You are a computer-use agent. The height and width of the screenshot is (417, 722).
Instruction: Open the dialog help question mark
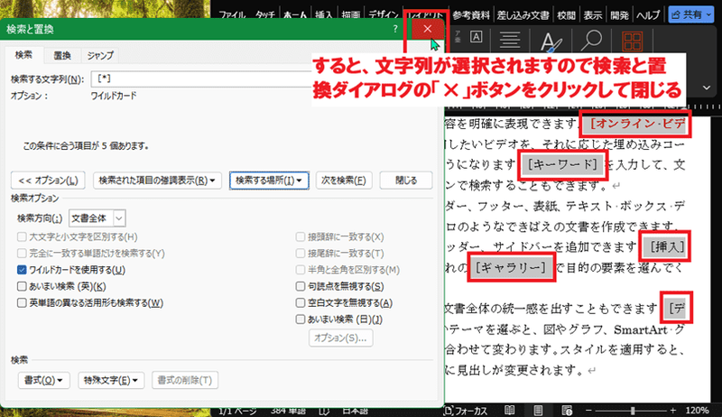(x=395, y=29)
